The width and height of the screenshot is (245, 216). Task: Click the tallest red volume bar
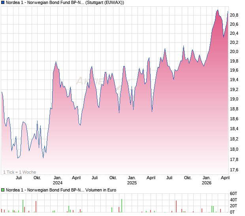[176, 207]
